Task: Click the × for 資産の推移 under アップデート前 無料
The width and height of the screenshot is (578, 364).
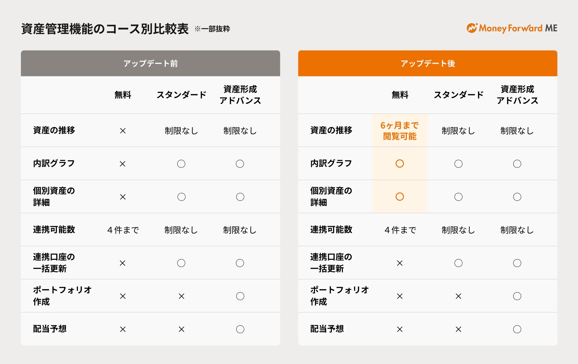Action: pyautogui.click(x=123, y=131)
